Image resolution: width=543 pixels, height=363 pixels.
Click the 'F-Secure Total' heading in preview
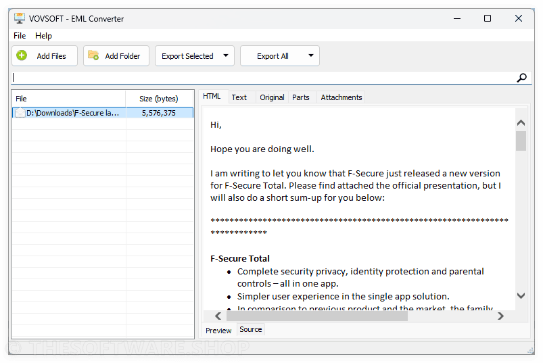[x=240, y=258]
